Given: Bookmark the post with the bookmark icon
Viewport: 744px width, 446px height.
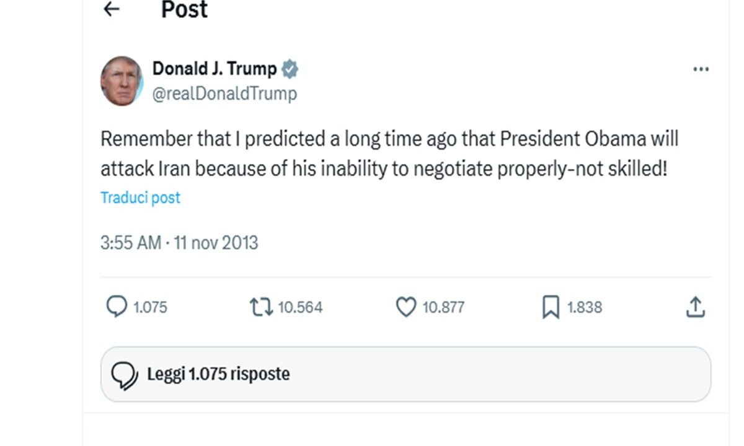Looking at the screenshot, I should coord(551,307).
